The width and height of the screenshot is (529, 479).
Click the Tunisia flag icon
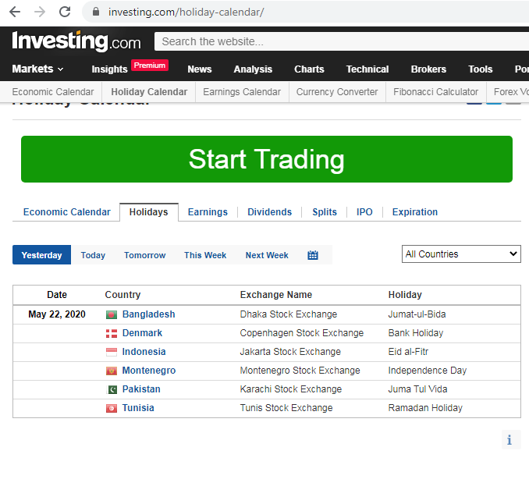[112, 409]
